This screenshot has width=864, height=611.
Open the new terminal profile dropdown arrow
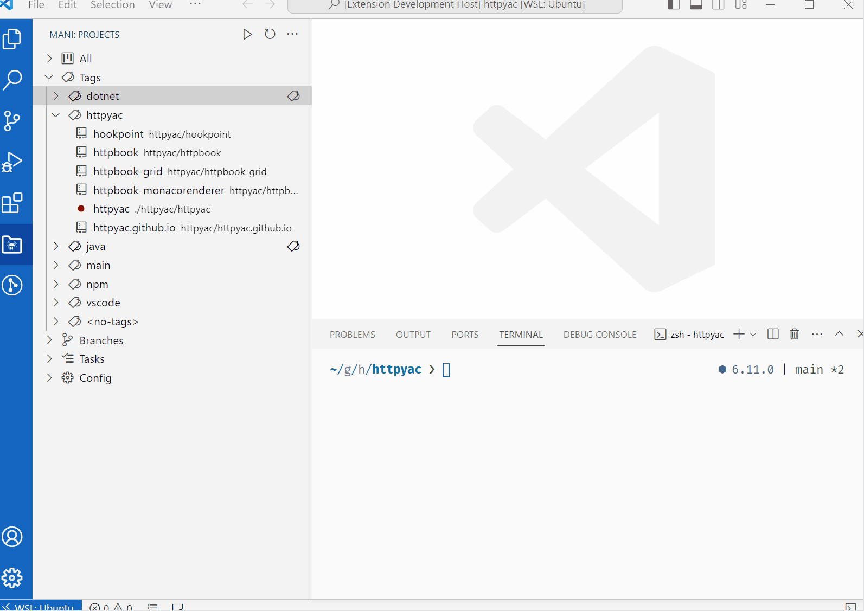click(x=753, y=335)
